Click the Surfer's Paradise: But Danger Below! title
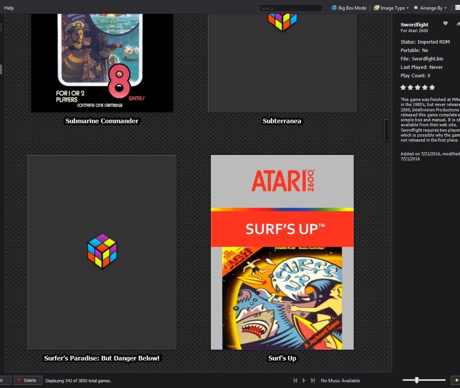Screen dimensions: 460x388 [102, 359]
